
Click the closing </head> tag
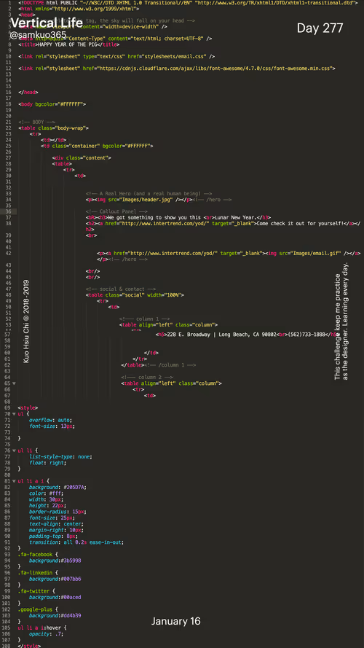click(28, 92)
